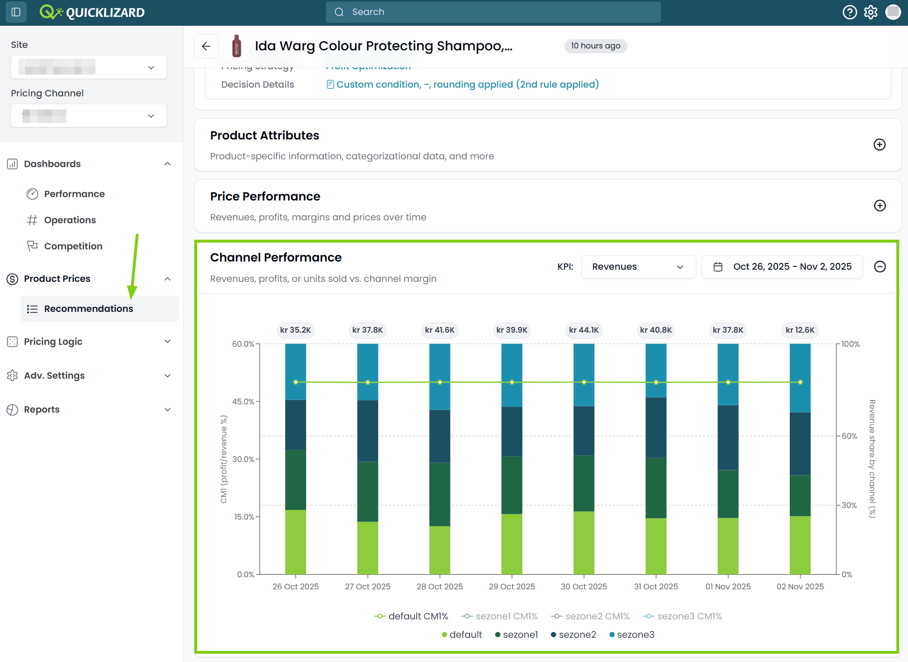908x662 pixels.
Task: Select Recommendations in the sidebar
Action: coord(99,308)
